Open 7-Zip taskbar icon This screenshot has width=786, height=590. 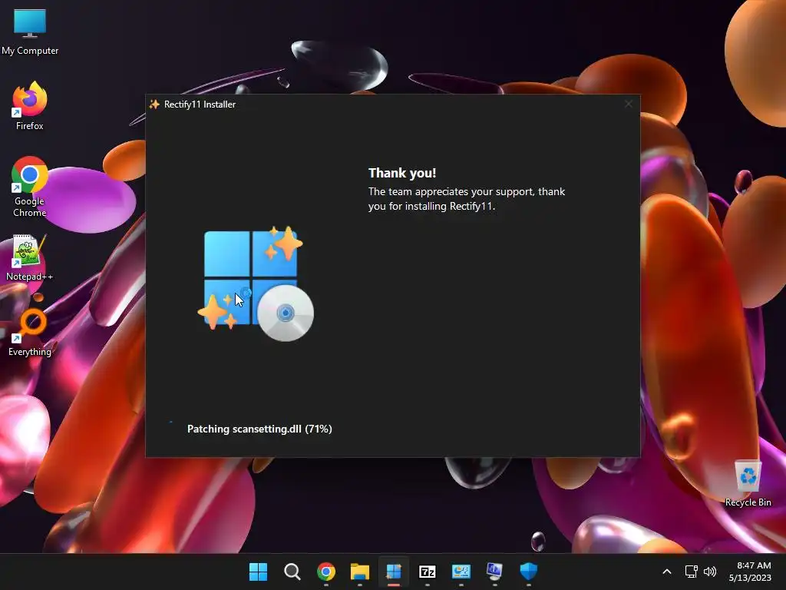pos(427,572)
